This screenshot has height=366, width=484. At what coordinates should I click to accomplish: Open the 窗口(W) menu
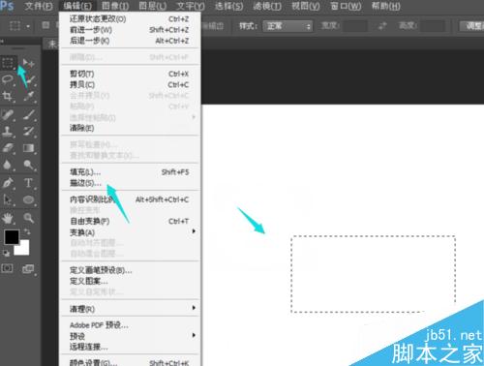tap(346, 6)
